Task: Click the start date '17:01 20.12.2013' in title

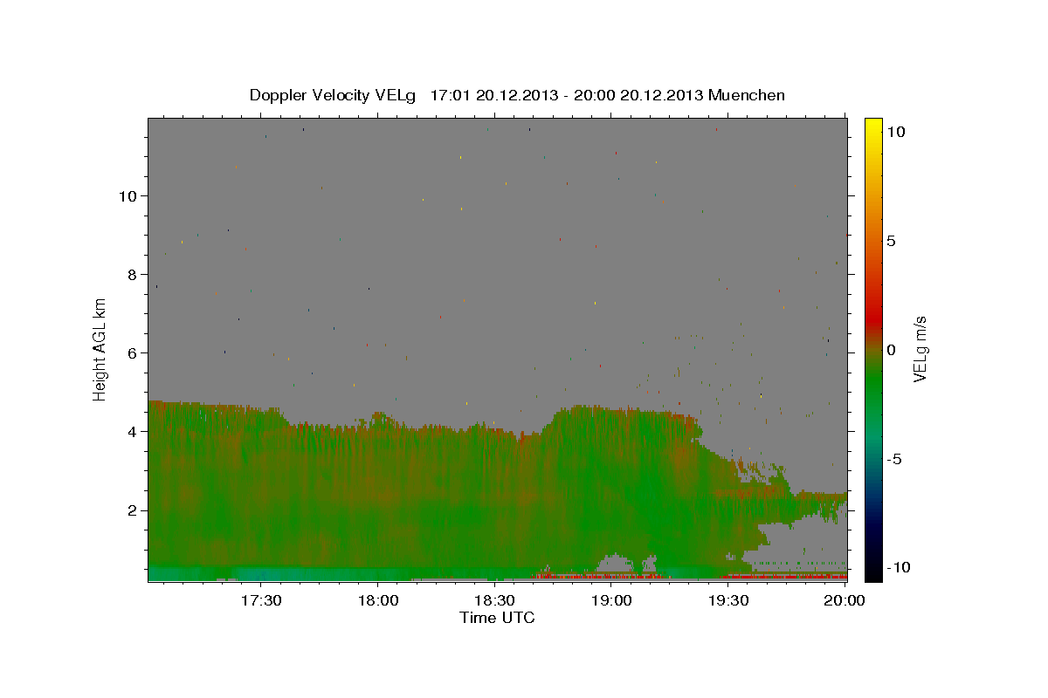Action: (x=493, y=95)
